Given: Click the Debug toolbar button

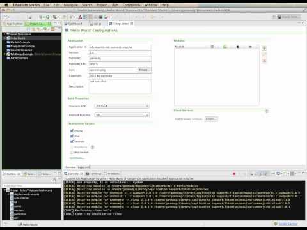Looking at the screenshot, I should pos(41,17).
